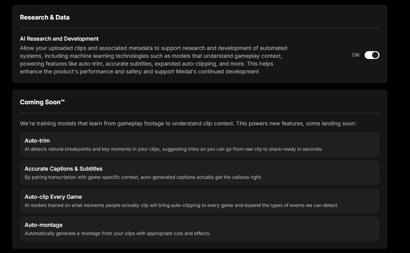Screen dimensions: 410x253
Task: Click the description about auto-clipping to every game
Action: (x=181, y=205)
